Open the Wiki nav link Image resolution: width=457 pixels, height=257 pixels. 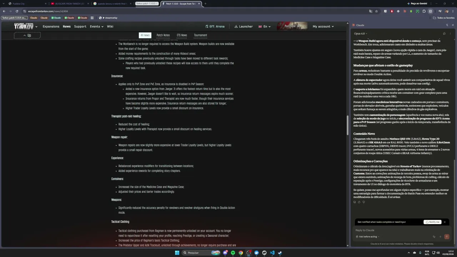(110, 26)
